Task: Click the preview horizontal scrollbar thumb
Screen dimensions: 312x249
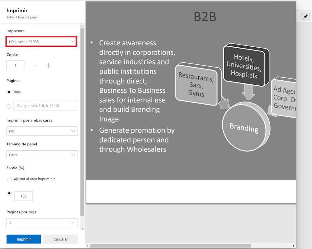Action: coord(170,246)
